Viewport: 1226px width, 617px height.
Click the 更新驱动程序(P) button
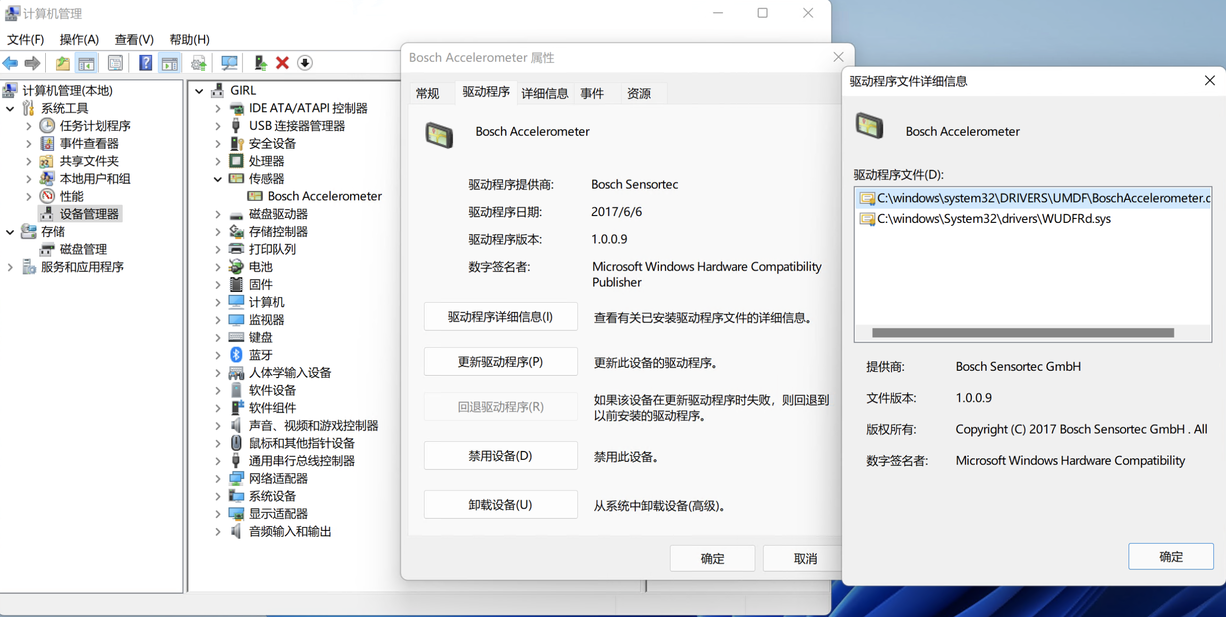[500, 362]
